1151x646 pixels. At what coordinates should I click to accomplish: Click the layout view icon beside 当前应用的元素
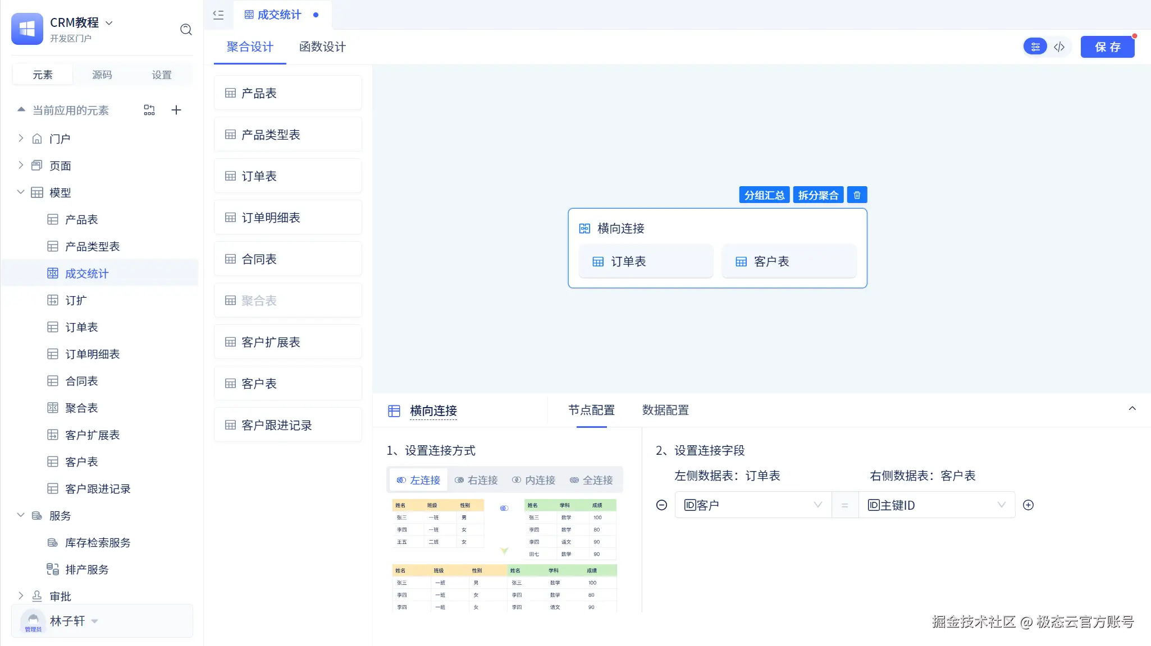click(x=149, y=110)
